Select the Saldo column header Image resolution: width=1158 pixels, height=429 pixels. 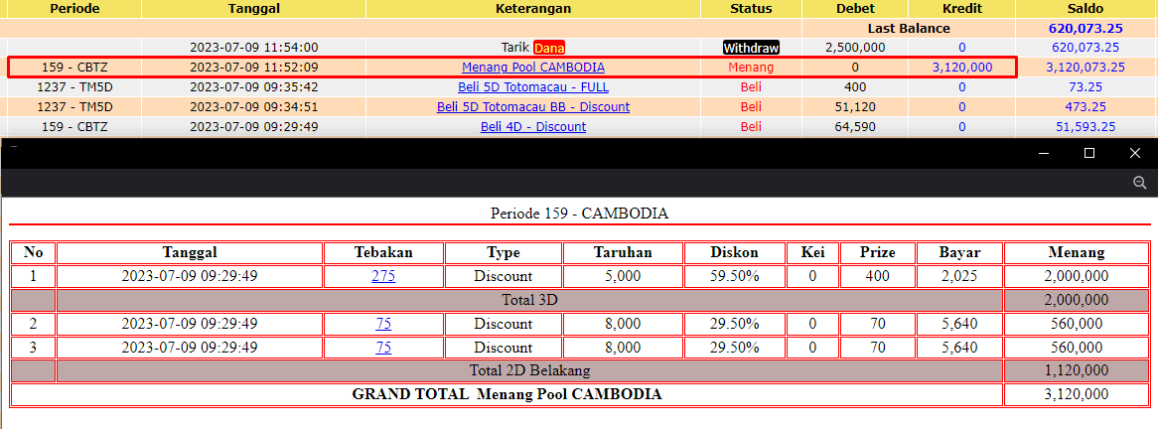click(x=1086, y=9)
